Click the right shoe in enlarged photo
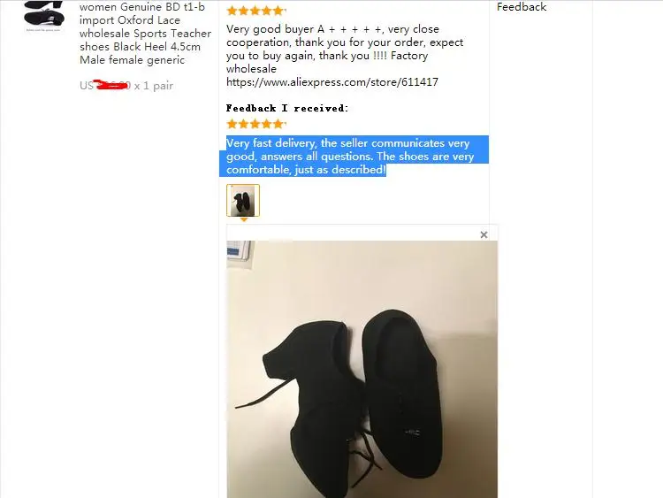 coord(401,394)
